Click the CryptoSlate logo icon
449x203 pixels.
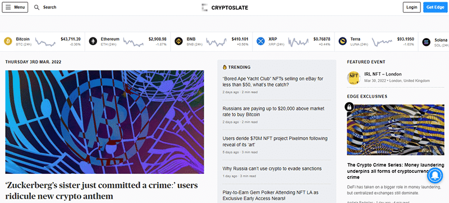coord(204,8)
